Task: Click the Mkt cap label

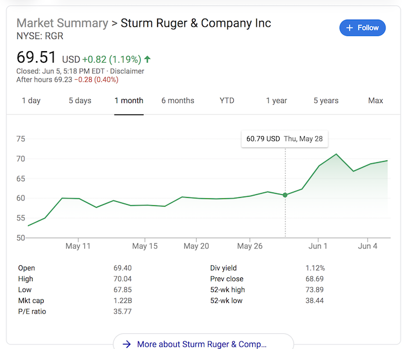Action: tap(31, 301)
